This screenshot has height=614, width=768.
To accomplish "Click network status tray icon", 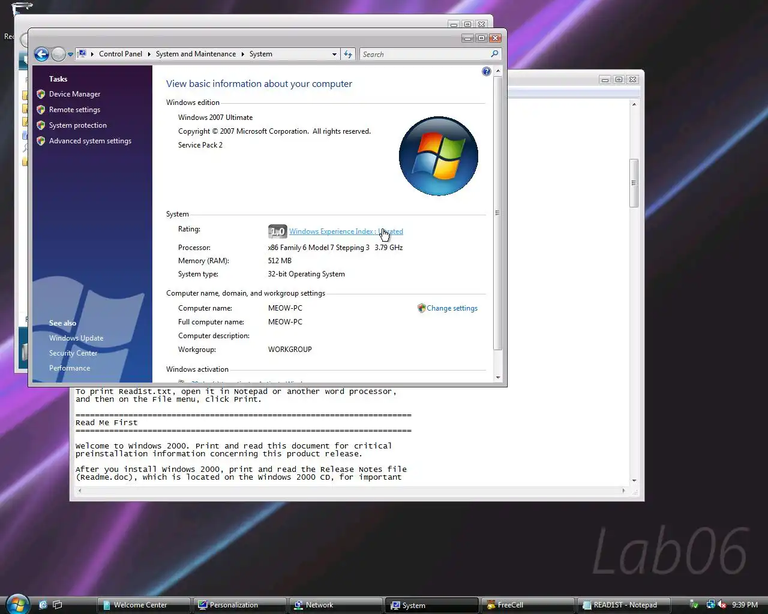I will tap(711, 604).
